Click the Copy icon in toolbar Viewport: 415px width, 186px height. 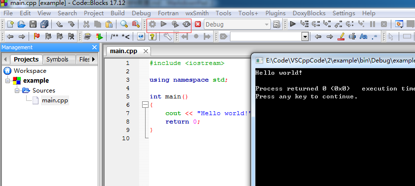click(x=98, y=24)
